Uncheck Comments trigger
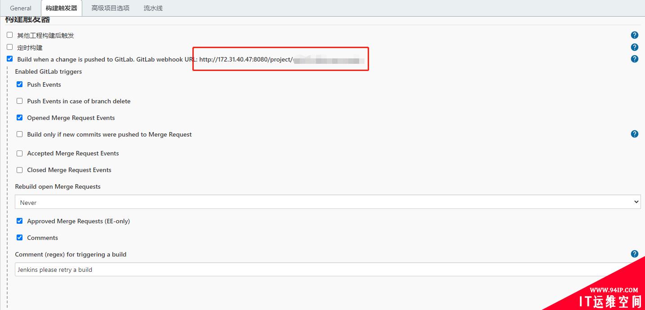Viewport: 645px width, 310px height. [x=19, y=237]
